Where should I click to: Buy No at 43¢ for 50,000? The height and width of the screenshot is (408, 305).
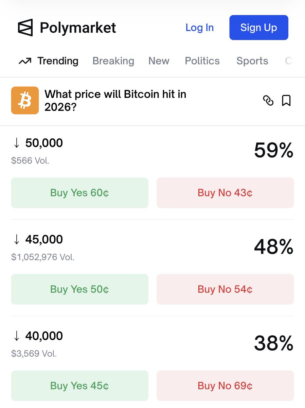click(225, 193)
